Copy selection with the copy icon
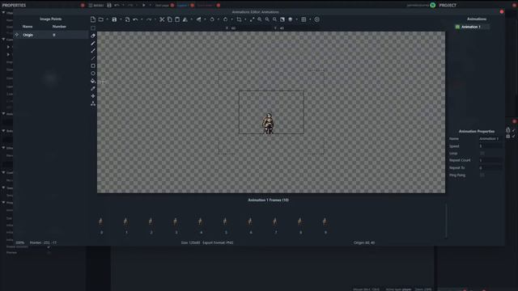518x291 pixels. tap(169, 19)
